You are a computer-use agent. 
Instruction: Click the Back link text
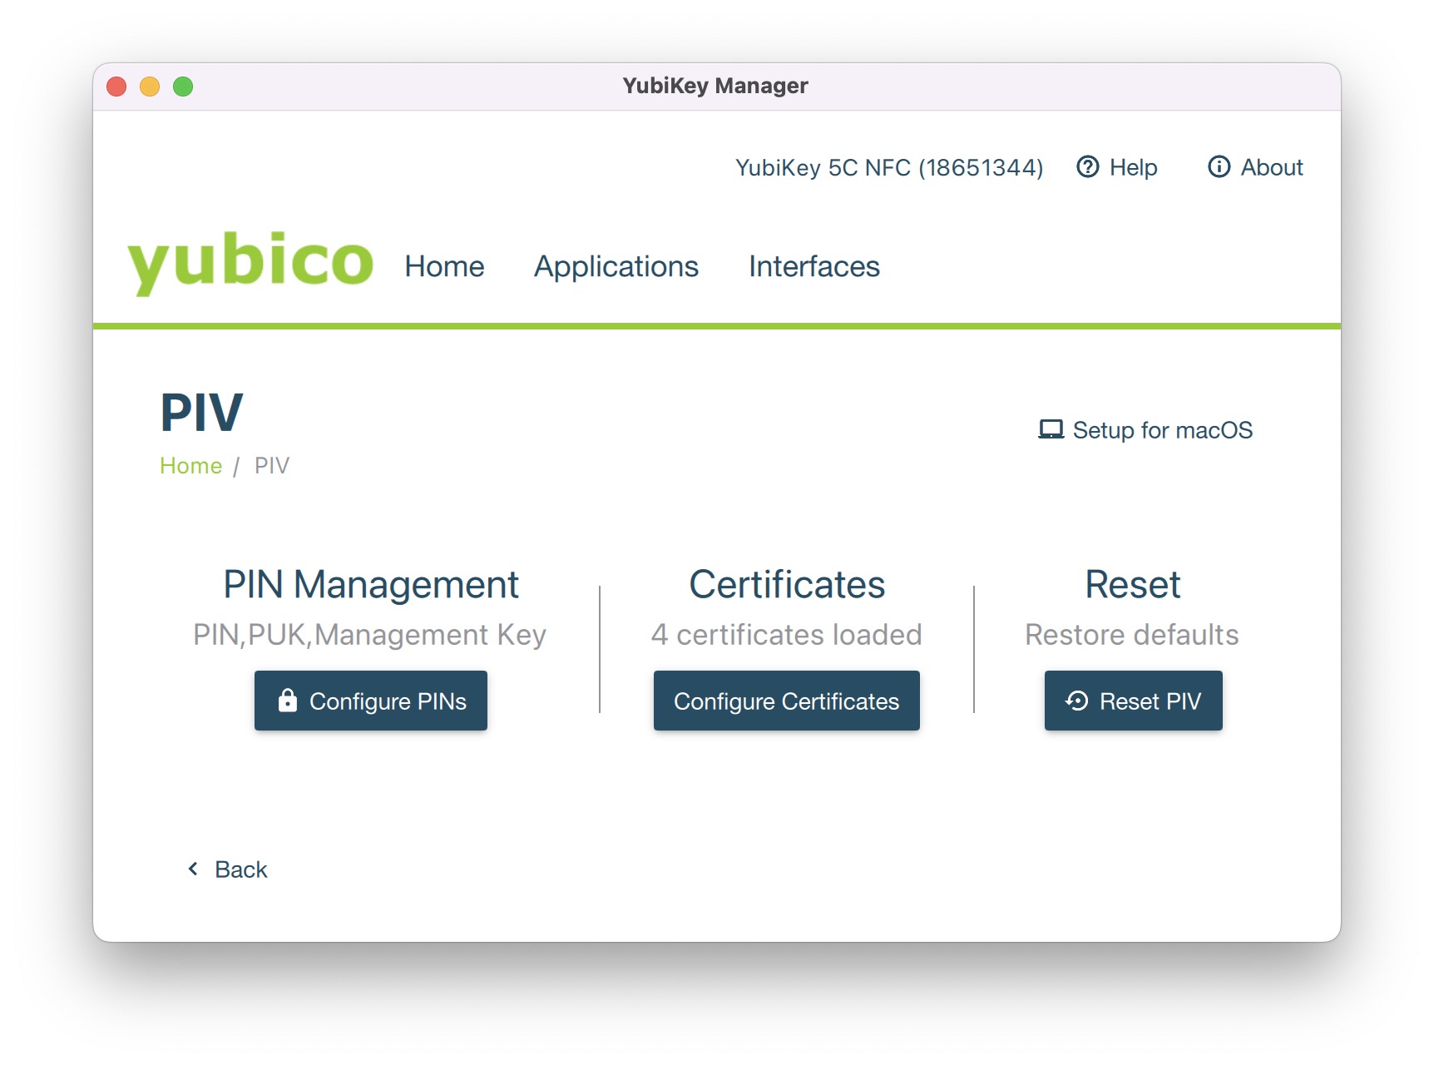tap(241, 869)
